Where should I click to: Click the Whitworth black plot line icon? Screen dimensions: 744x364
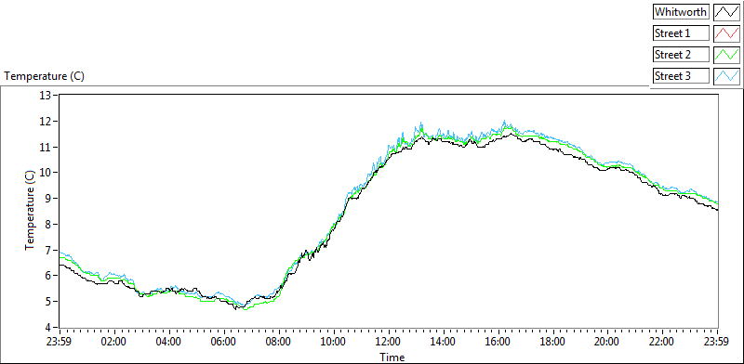[726, 12]
